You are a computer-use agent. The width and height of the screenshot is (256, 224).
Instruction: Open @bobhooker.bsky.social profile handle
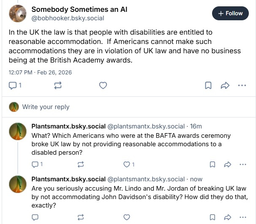pos(68,18)
